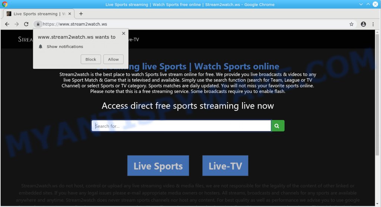Close the Live Sports streaming tab
This screenshot has width=381, height=207.
click(70, 14)
